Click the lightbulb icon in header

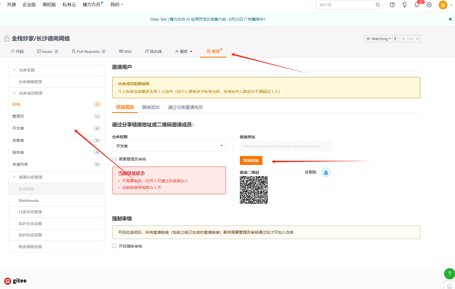pos(404,5)
